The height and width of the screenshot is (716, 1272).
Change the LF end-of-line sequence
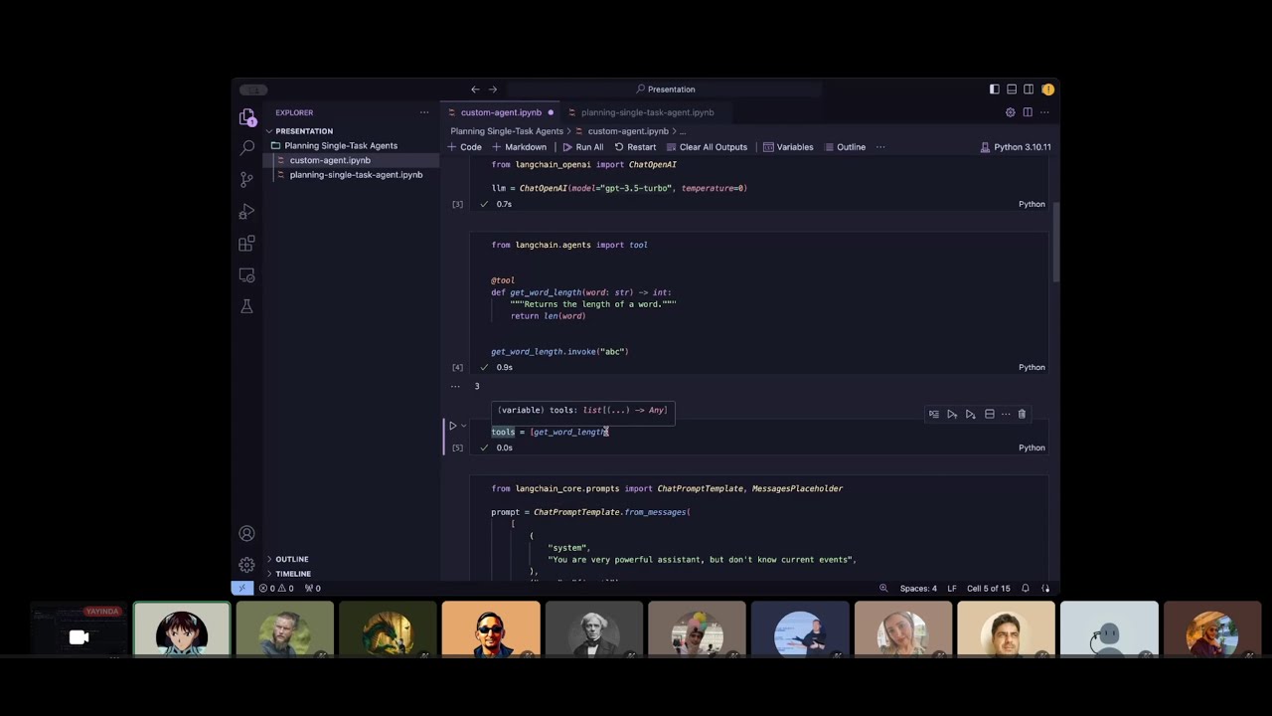pyautogui.click(x=952, y=588)
